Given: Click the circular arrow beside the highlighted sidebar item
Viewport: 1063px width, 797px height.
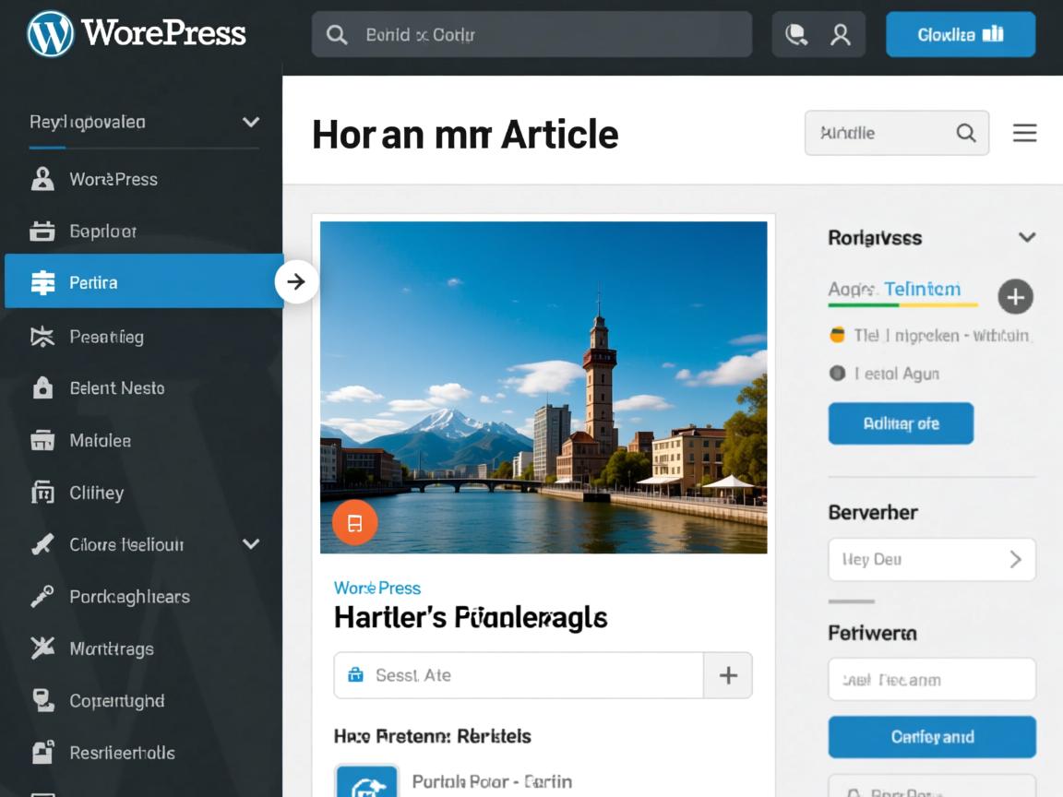Looking at the screenshot, I should 296,281.
